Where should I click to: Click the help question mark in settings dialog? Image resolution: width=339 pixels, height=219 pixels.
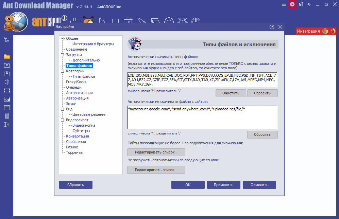[272, 27]
